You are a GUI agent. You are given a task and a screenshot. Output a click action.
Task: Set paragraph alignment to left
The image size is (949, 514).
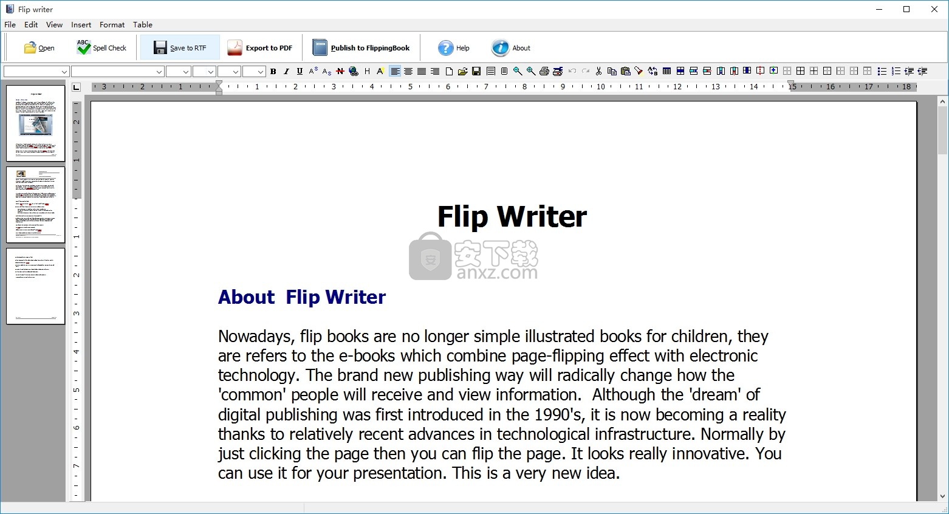point(395,72)
